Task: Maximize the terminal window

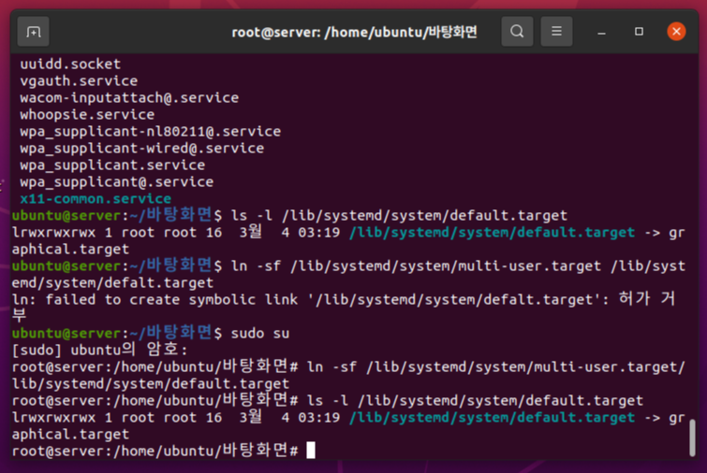Action: coord(639,32)
